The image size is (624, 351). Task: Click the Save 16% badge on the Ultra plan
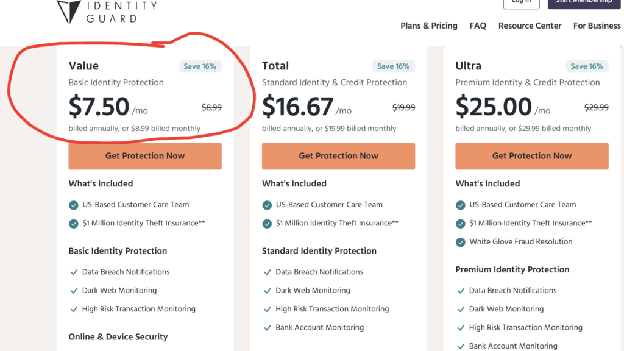(587, 66)
